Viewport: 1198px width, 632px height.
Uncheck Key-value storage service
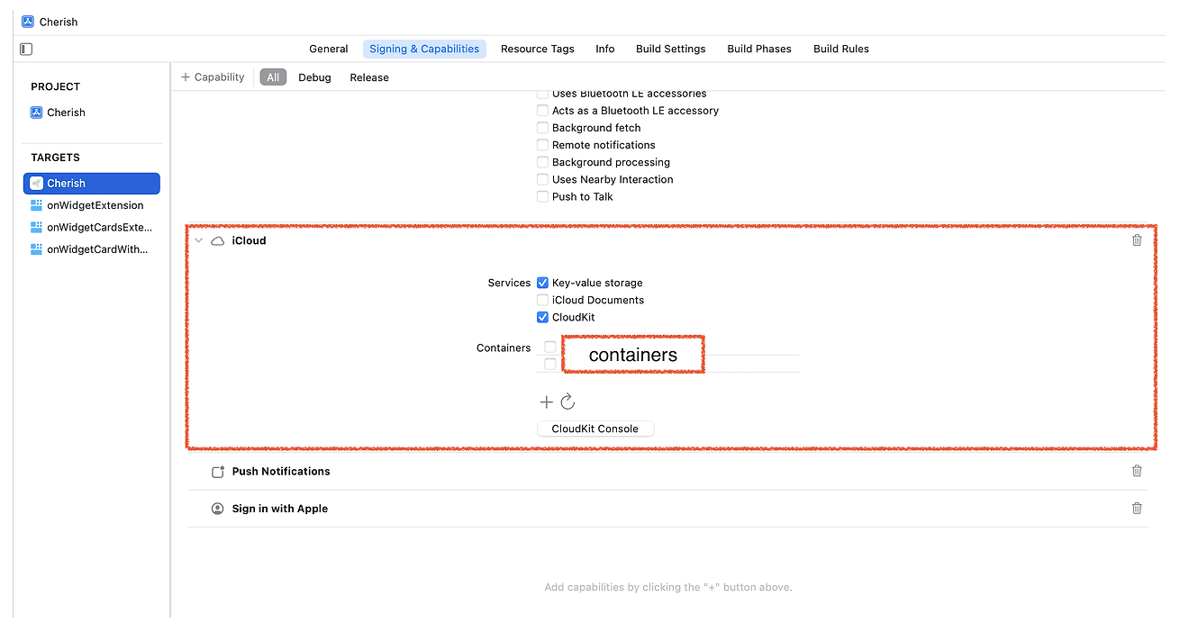pos(542,283)
